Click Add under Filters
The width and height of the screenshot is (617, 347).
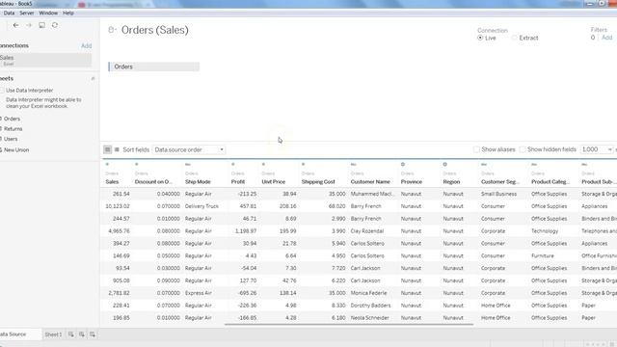pos(606,38)
